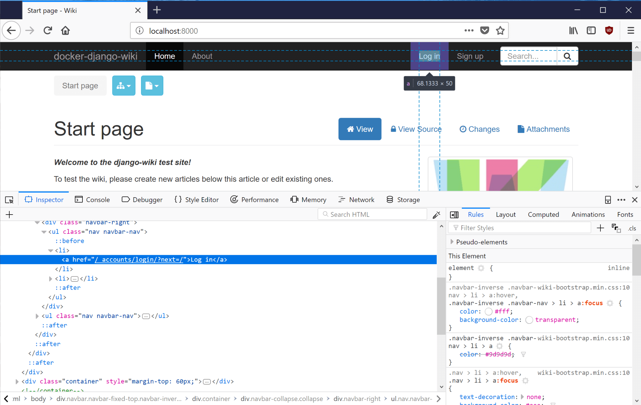
Task: Toggle Responsive Design Mode icon
Action: (608, 200)
